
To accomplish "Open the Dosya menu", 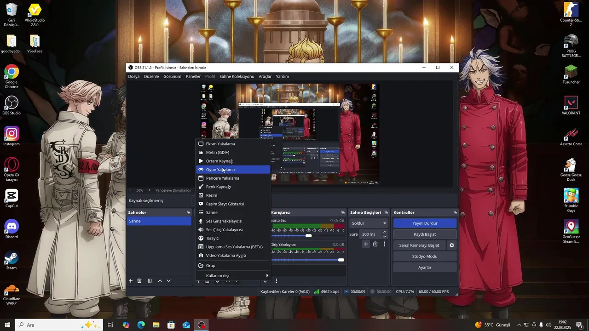I will pos(134,76).
